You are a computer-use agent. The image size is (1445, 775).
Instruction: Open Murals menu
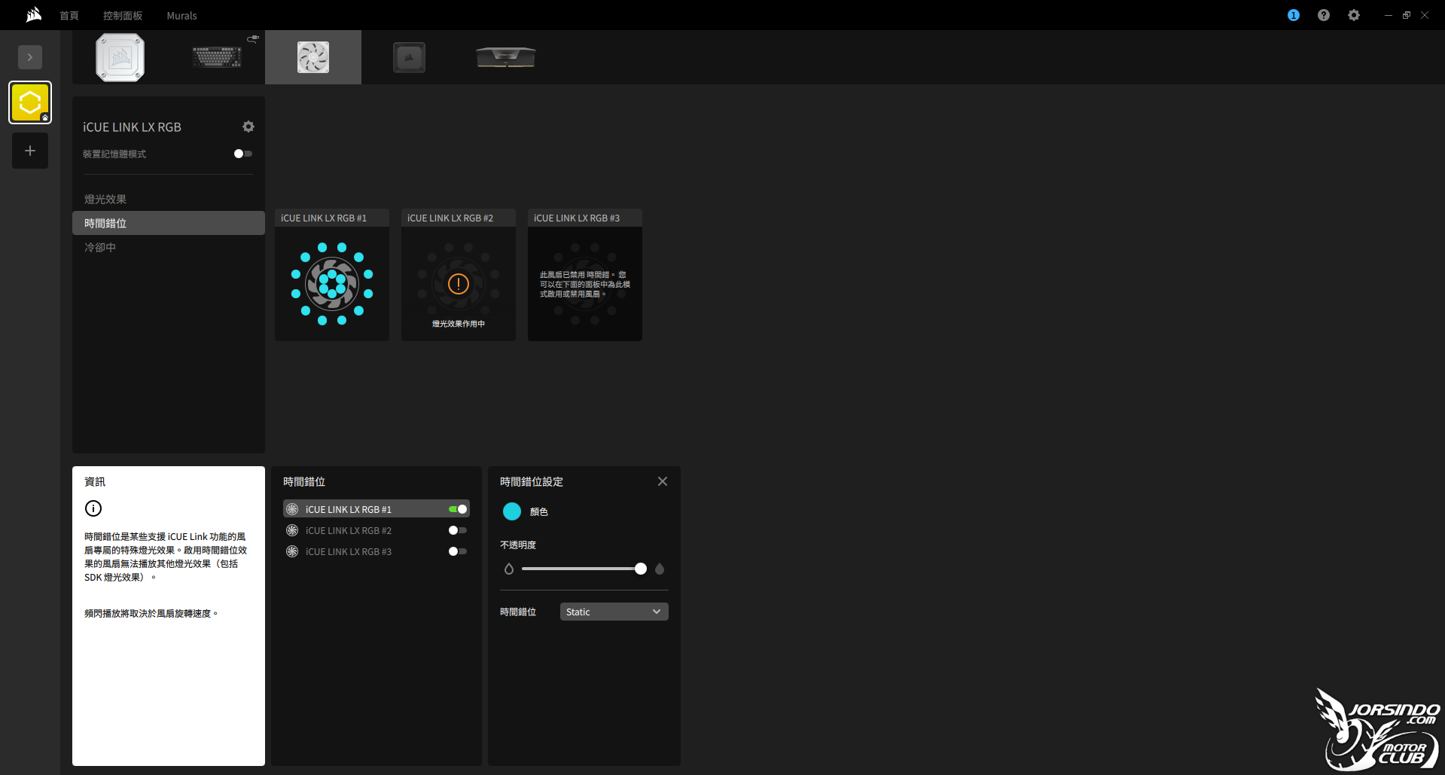coord(181,16)
